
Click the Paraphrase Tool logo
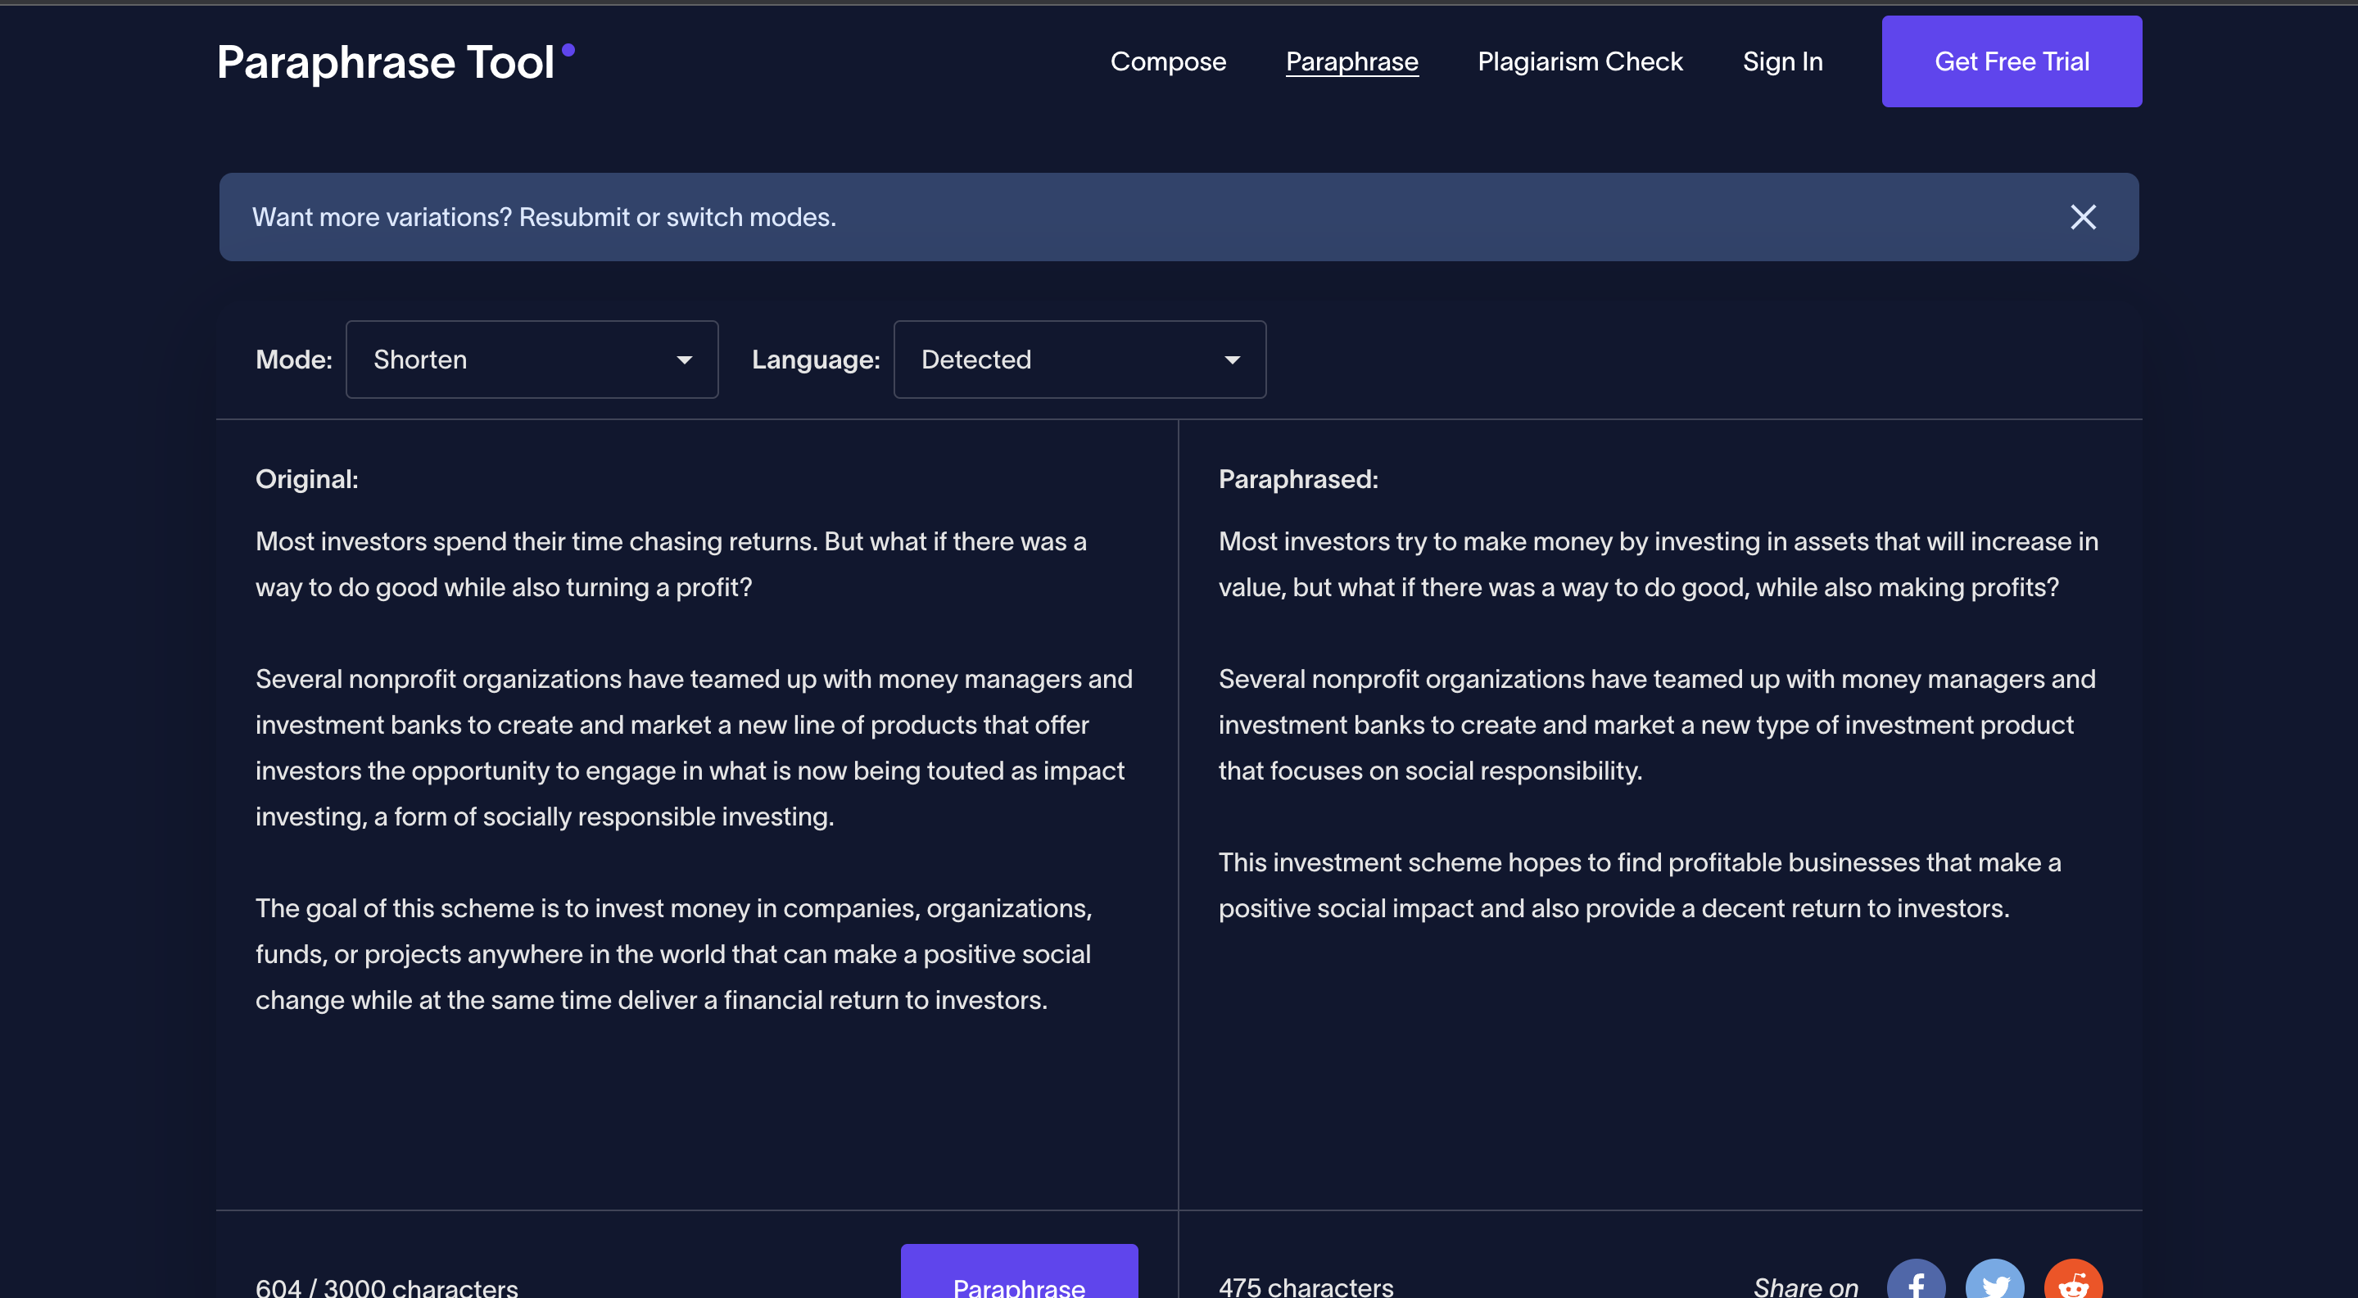396,62
